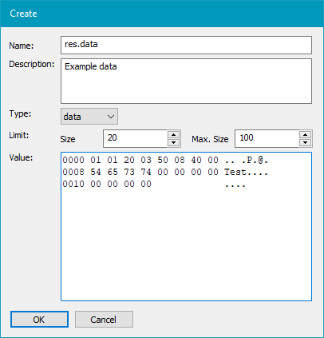This screenshot has height=338, width=324.
Task: Click hex byte 20 in the first row
Action: pos(129,160)
